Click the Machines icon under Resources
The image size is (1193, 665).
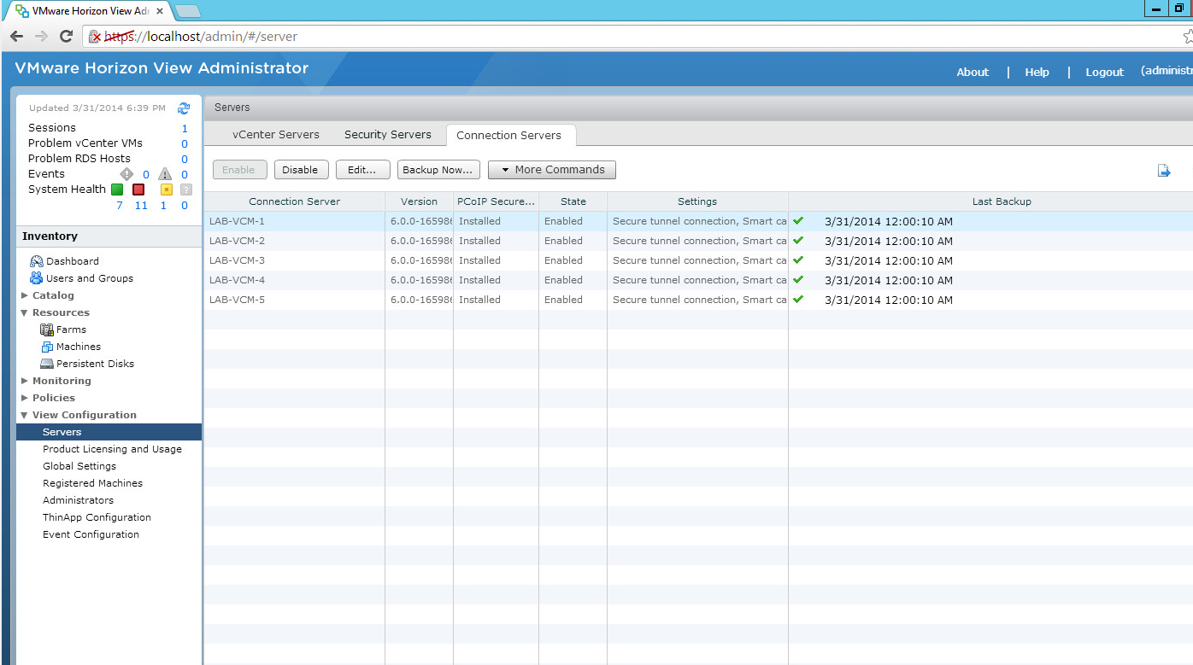48,347
